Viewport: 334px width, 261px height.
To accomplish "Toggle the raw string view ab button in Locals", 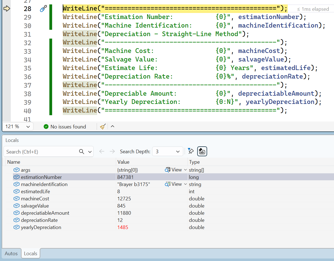I will coord(202,151).
